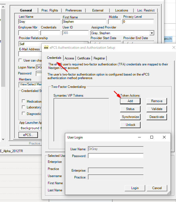
Task: Click the Remove token button
Action: coord(157,101)
